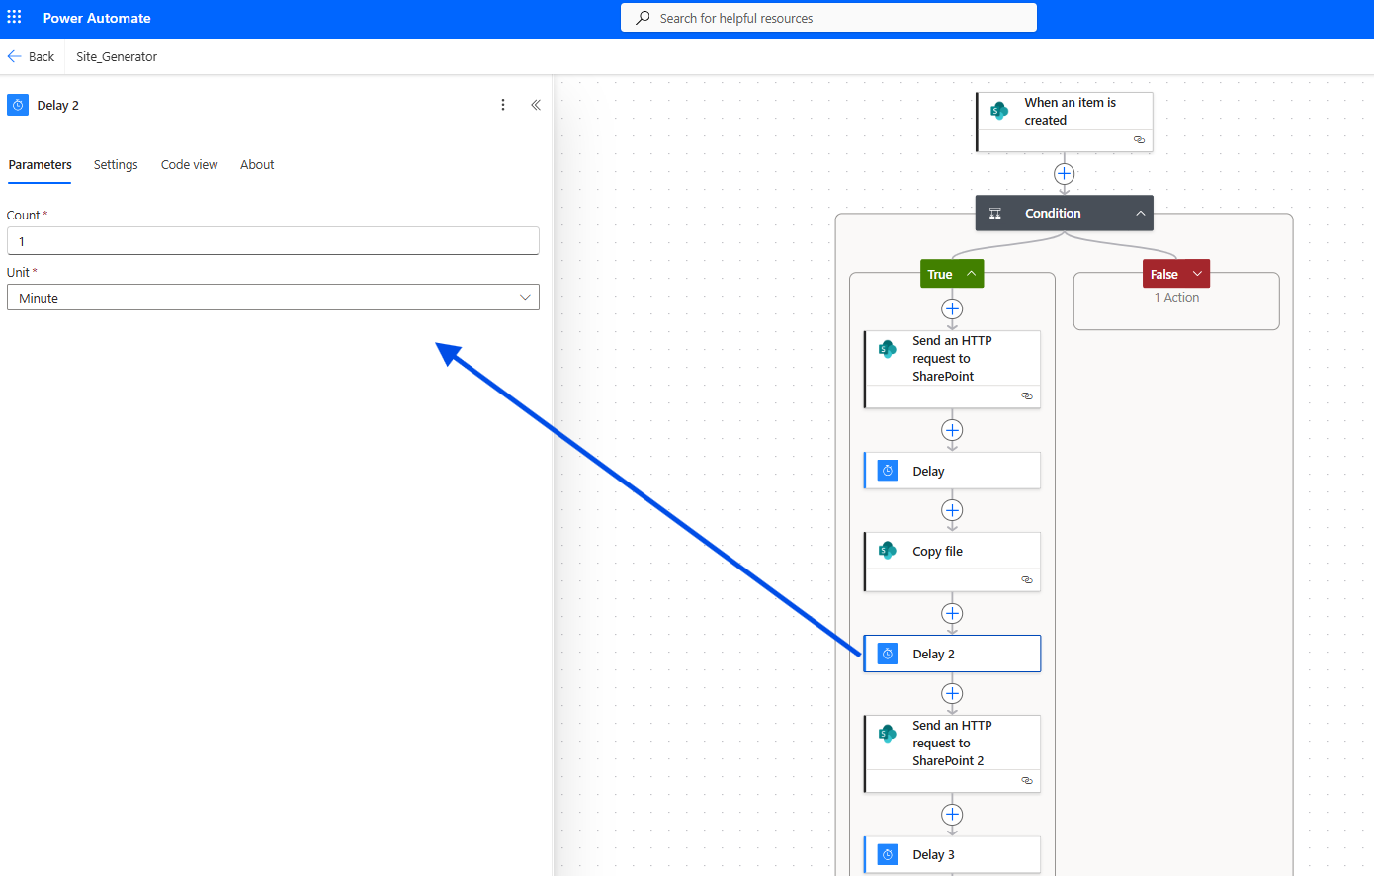Go to the About tab

coord(257,165)
